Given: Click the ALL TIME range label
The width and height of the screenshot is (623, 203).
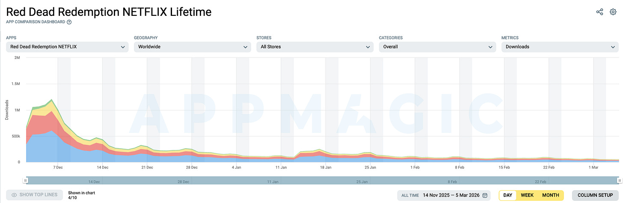Looking at the screenshot, I should pos(410,195).
